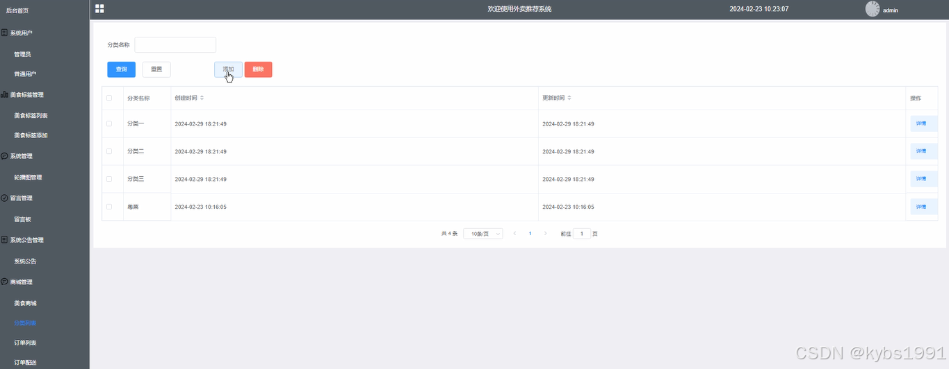Click the admin avatar icon
949x369 pixels.
[x=872, y=9]
